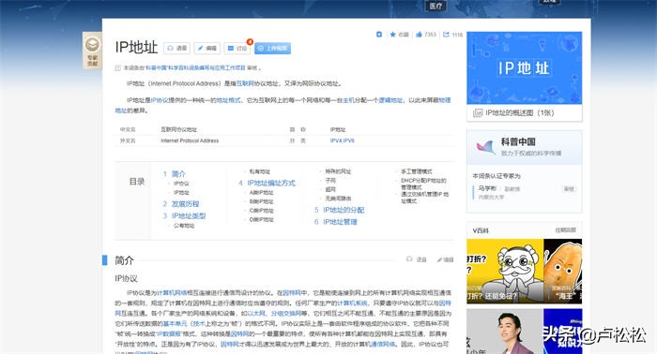Screen dimensions: 657x354
Task: Click the 编辑 pencil button beside the title
Action: click(x=206, y=48)
